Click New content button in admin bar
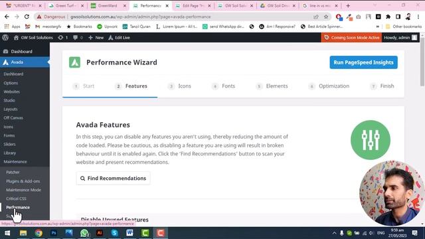 tap(96, 38)
